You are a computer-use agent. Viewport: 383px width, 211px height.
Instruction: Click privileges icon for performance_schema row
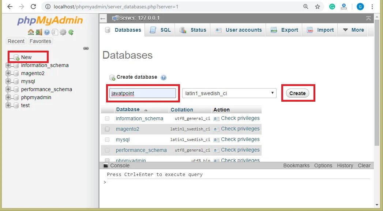pyautogui.click(x=217, y=151)
